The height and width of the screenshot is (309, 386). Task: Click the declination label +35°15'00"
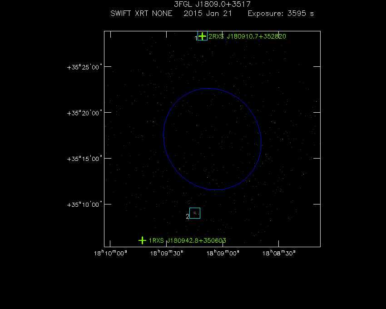point(84,159)
